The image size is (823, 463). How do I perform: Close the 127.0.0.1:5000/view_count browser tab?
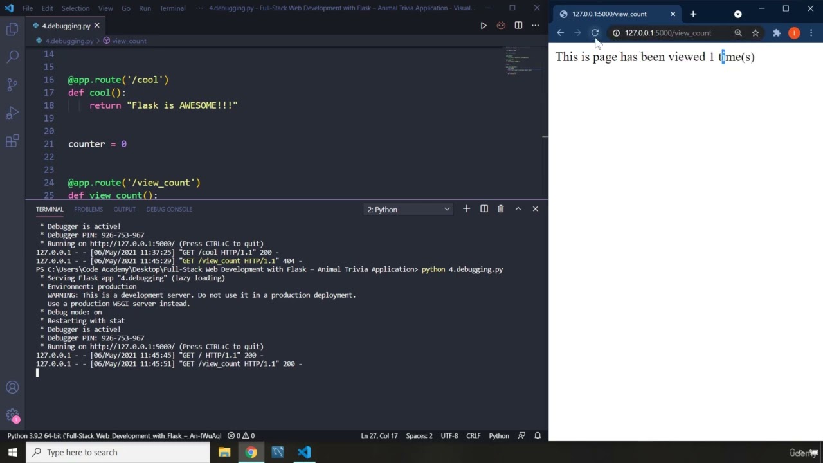[673, 14]
